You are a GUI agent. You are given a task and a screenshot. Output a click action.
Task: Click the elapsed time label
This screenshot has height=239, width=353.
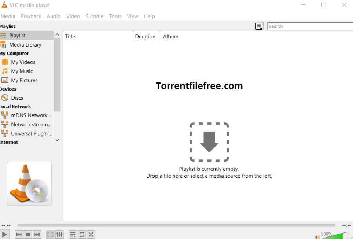[6, 225]
